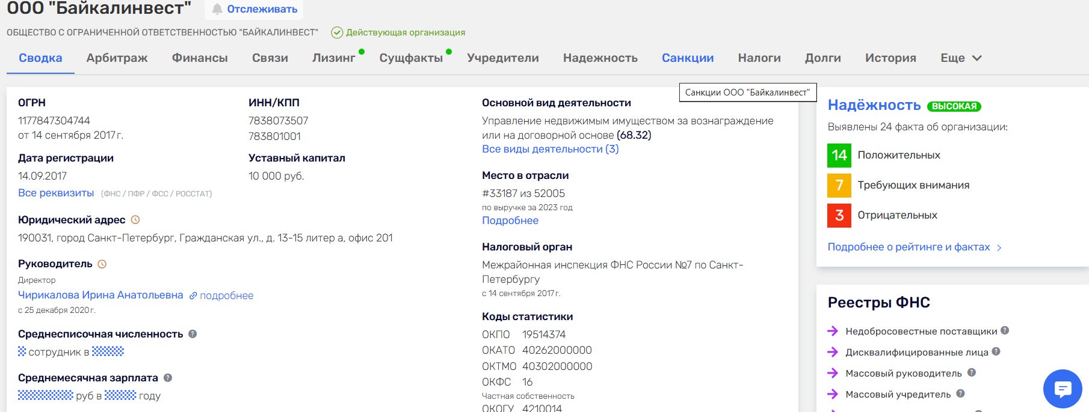The width and height of the screenshot is (1089, 412).
Task: Click the Все реквизиты link
Action: [56, 193]
